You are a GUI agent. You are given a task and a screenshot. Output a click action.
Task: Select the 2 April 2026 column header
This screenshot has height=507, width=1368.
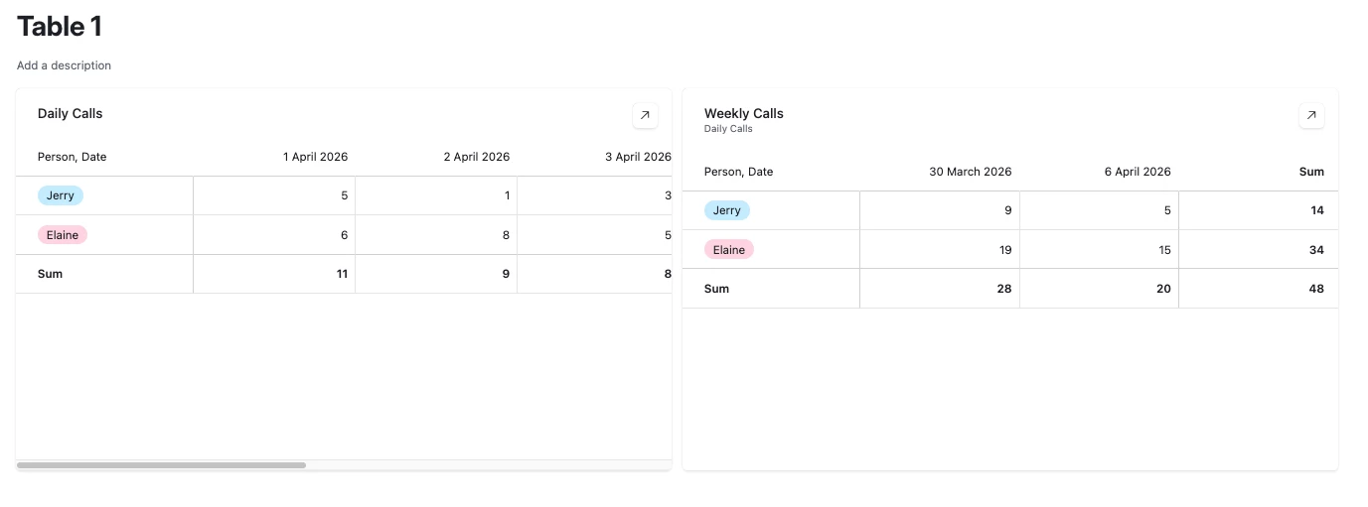(x=476, y=157)
